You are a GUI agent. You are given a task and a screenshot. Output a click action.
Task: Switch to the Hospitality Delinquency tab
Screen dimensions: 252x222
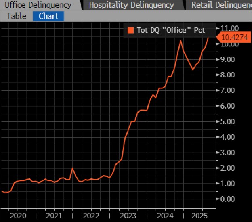coord(131,5)
